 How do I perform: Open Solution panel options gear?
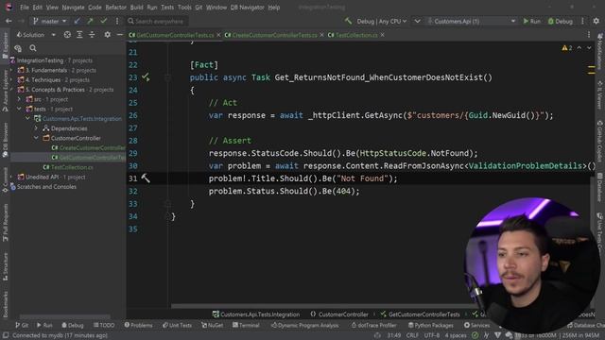point(107,35)
